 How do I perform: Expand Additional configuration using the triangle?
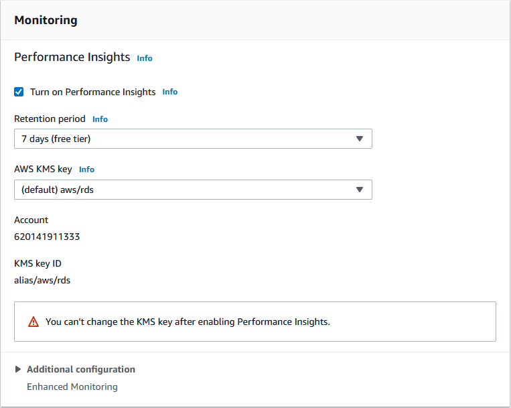[18, 369]
